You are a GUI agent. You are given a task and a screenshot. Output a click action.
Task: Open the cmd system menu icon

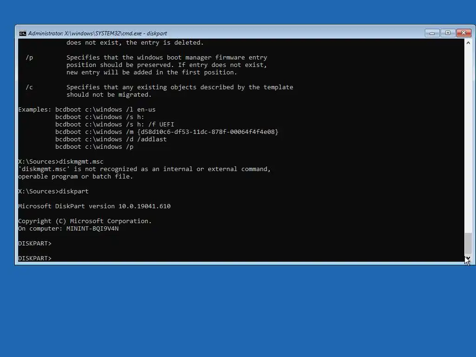(22, 33)
